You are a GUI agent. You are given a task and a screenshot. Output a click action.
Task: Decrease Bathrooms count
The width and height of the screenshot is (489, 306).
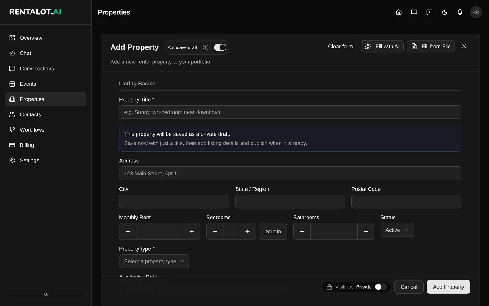tap(302, 231)
